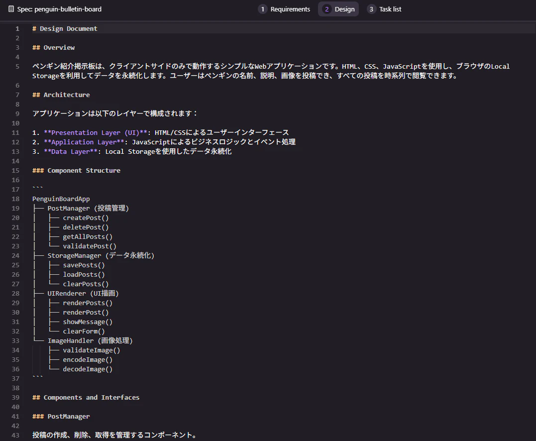The image size is (536, 441).
Task: Click the StorageManager (データ永続化) line
Action: (101, 255)
